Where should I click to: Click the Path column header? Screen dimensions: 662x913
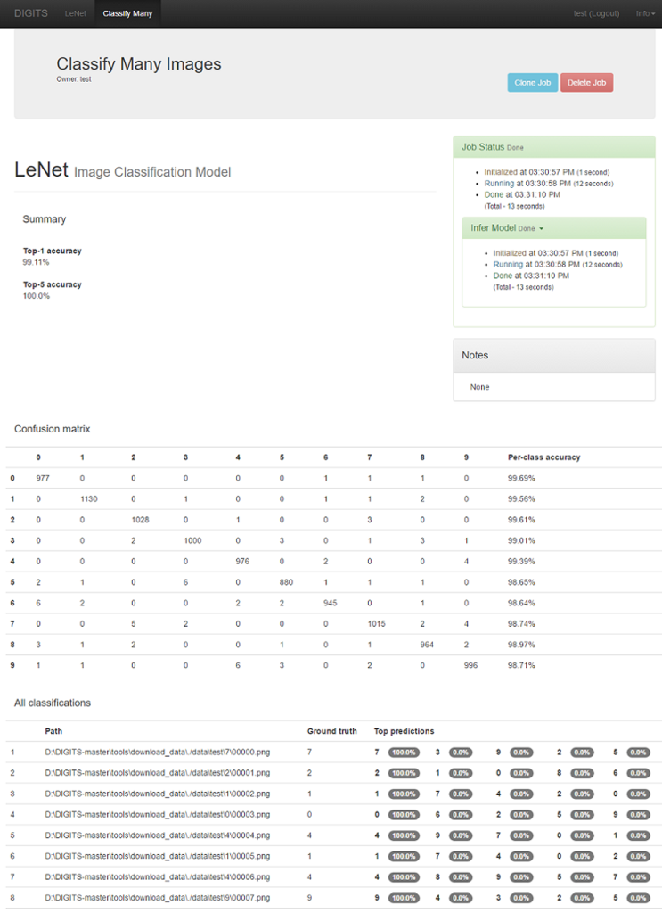[x=53, y=731]
